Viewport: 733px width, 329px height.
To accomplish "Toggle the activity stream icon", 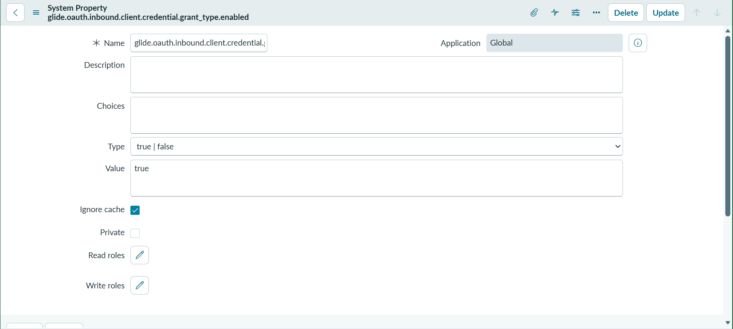I will (555, 13).
